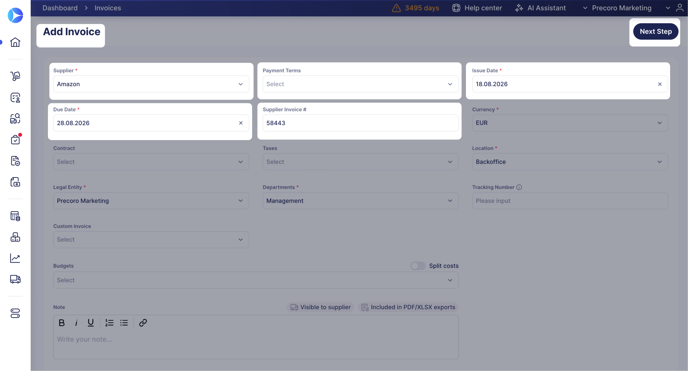688x371 pixels.
Task: Expand the Custom invoice dropdown
Action: tap(151, 240)
